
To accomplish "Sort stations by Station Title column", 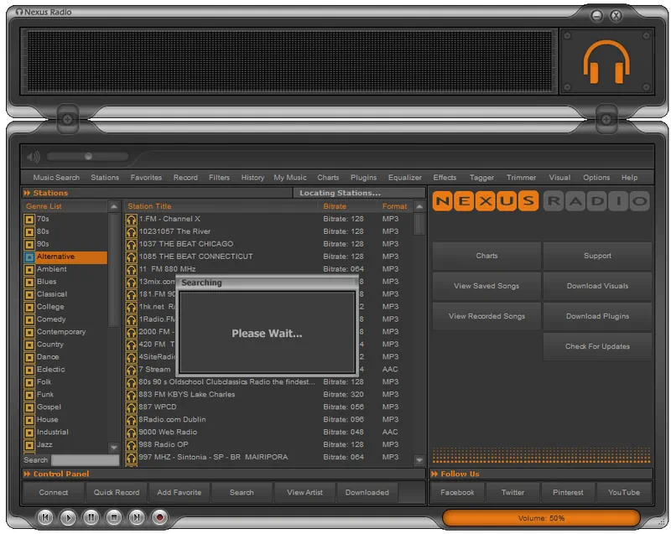I will click(x=149, y=206).
